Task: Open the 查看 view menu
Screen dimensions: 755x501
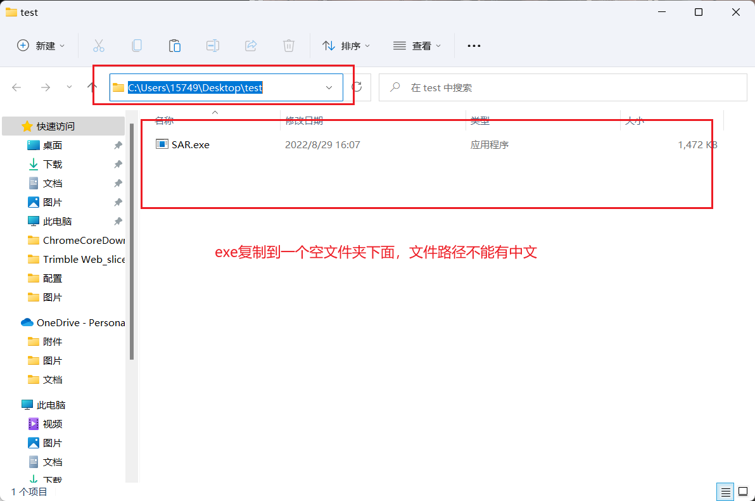Action: (x=417, y=46)
